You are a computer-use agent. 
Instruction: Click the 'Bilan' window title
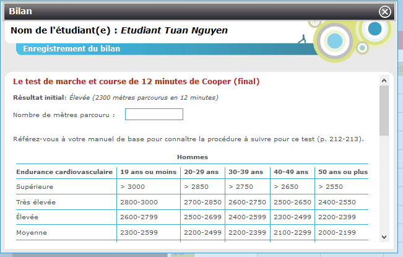coord(21,11)
